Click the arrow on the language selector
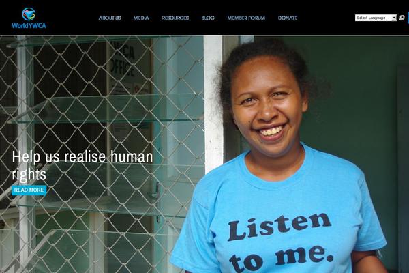Viewport: 409px width, 273px height. (395, 18)
